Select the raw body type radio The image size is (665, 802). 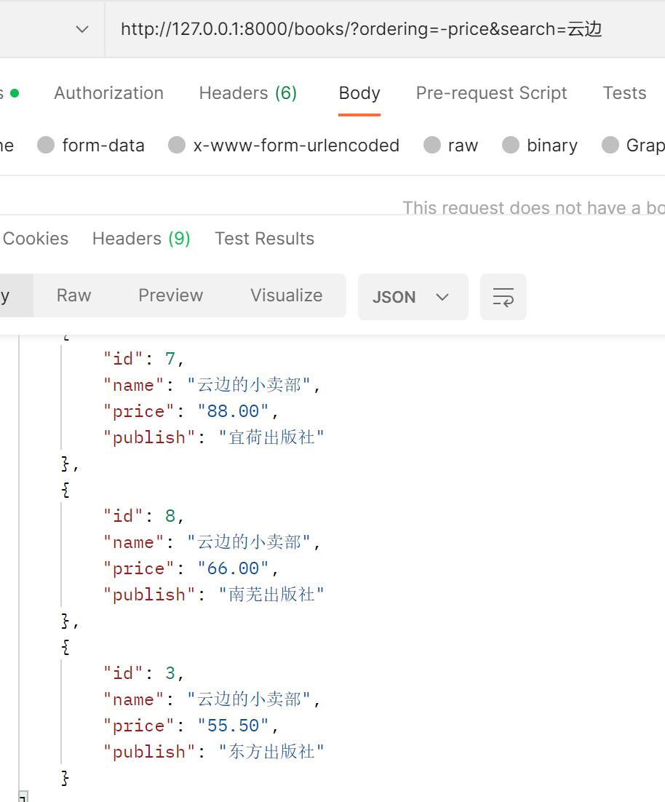coord(432,146)
